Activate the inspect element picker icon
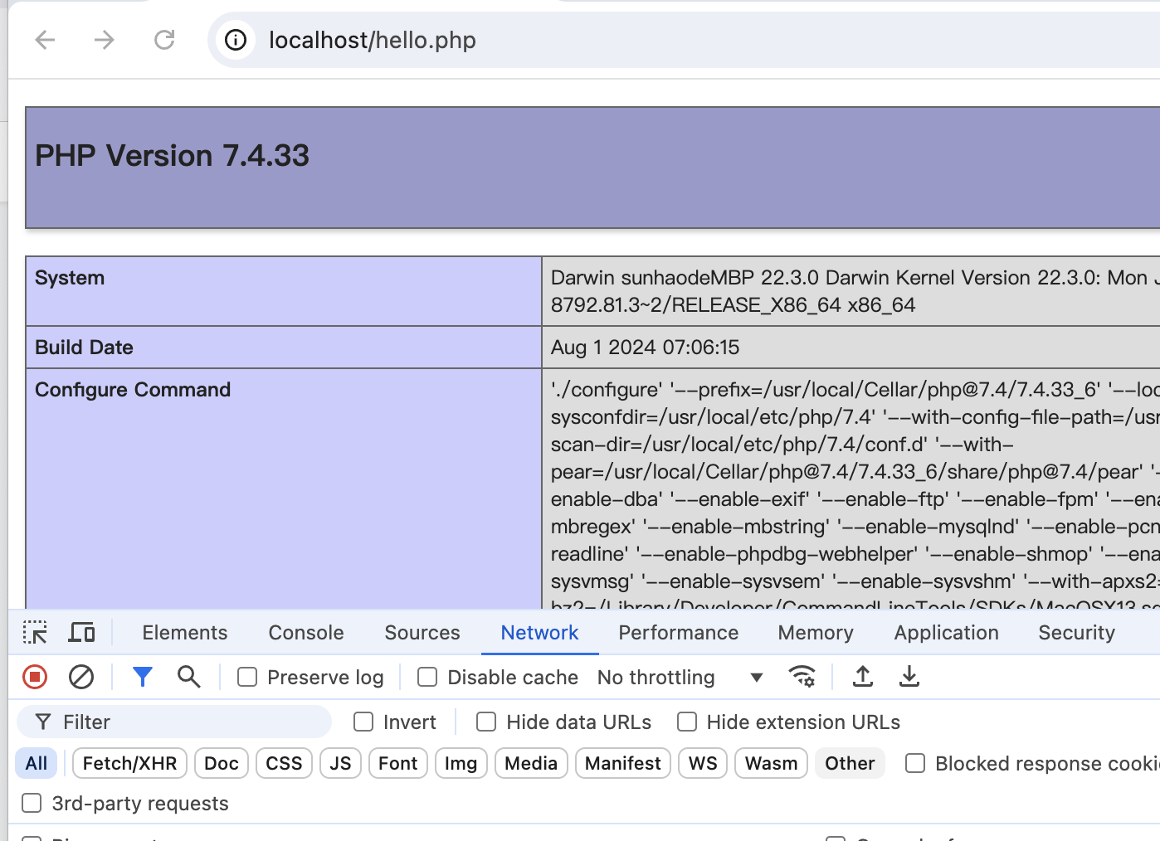Screen dimensions: 1160x841 click(x=35, y=633)
